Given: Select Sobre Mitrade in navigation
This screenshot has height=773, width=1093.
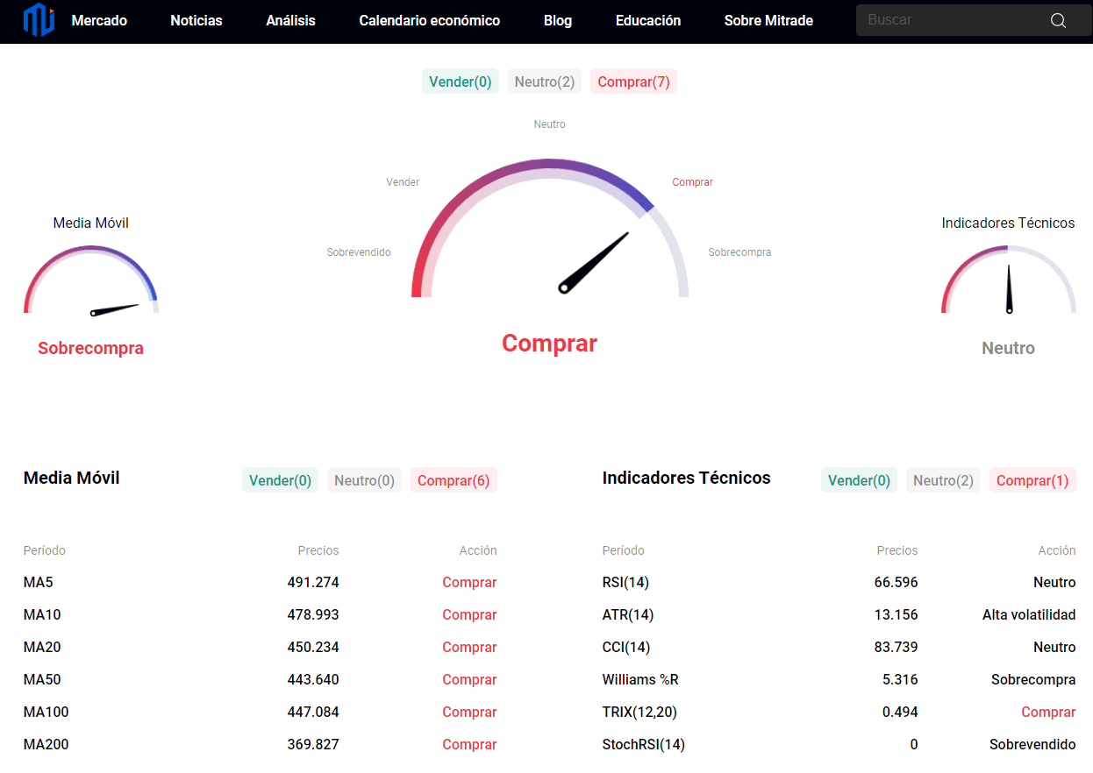Looking at the screenshot, I should (768, 20).
